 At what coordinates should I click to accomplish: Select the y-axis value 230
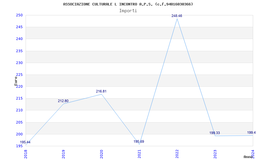click(19, 63)
